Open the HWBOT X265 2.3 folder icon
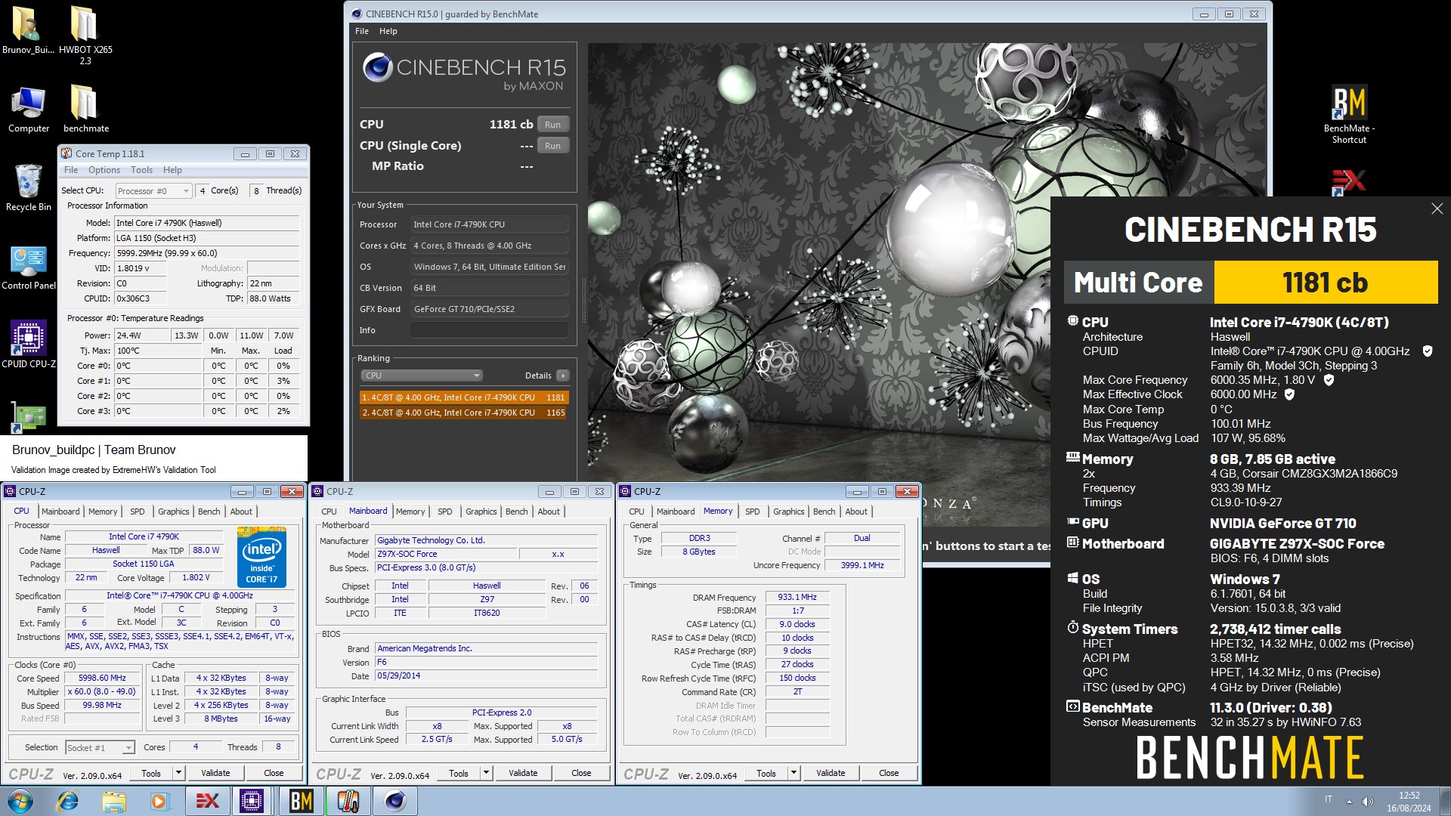Image resolution: width=1451 pixels, height=816 pixels. (x=85, y=36)
